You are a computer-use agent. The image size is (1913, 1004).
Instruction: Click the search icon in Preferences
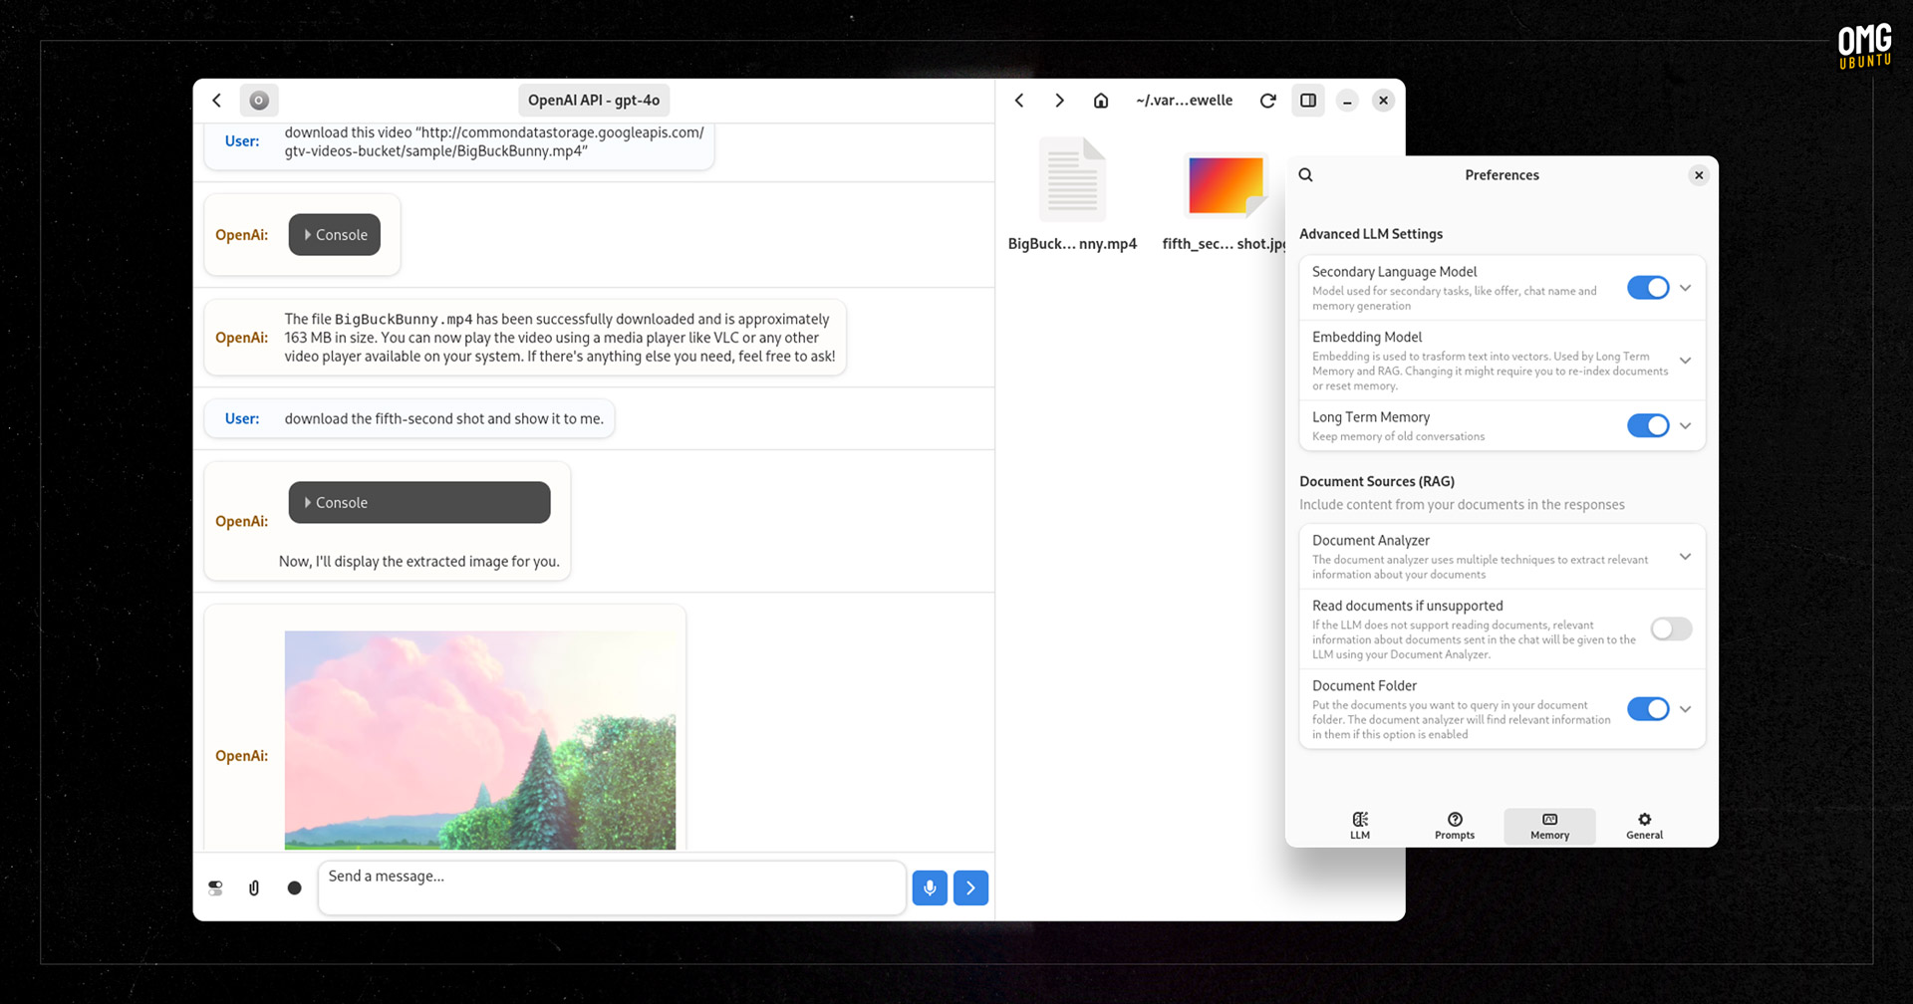pyautogui.click(x=1306, y=175)
